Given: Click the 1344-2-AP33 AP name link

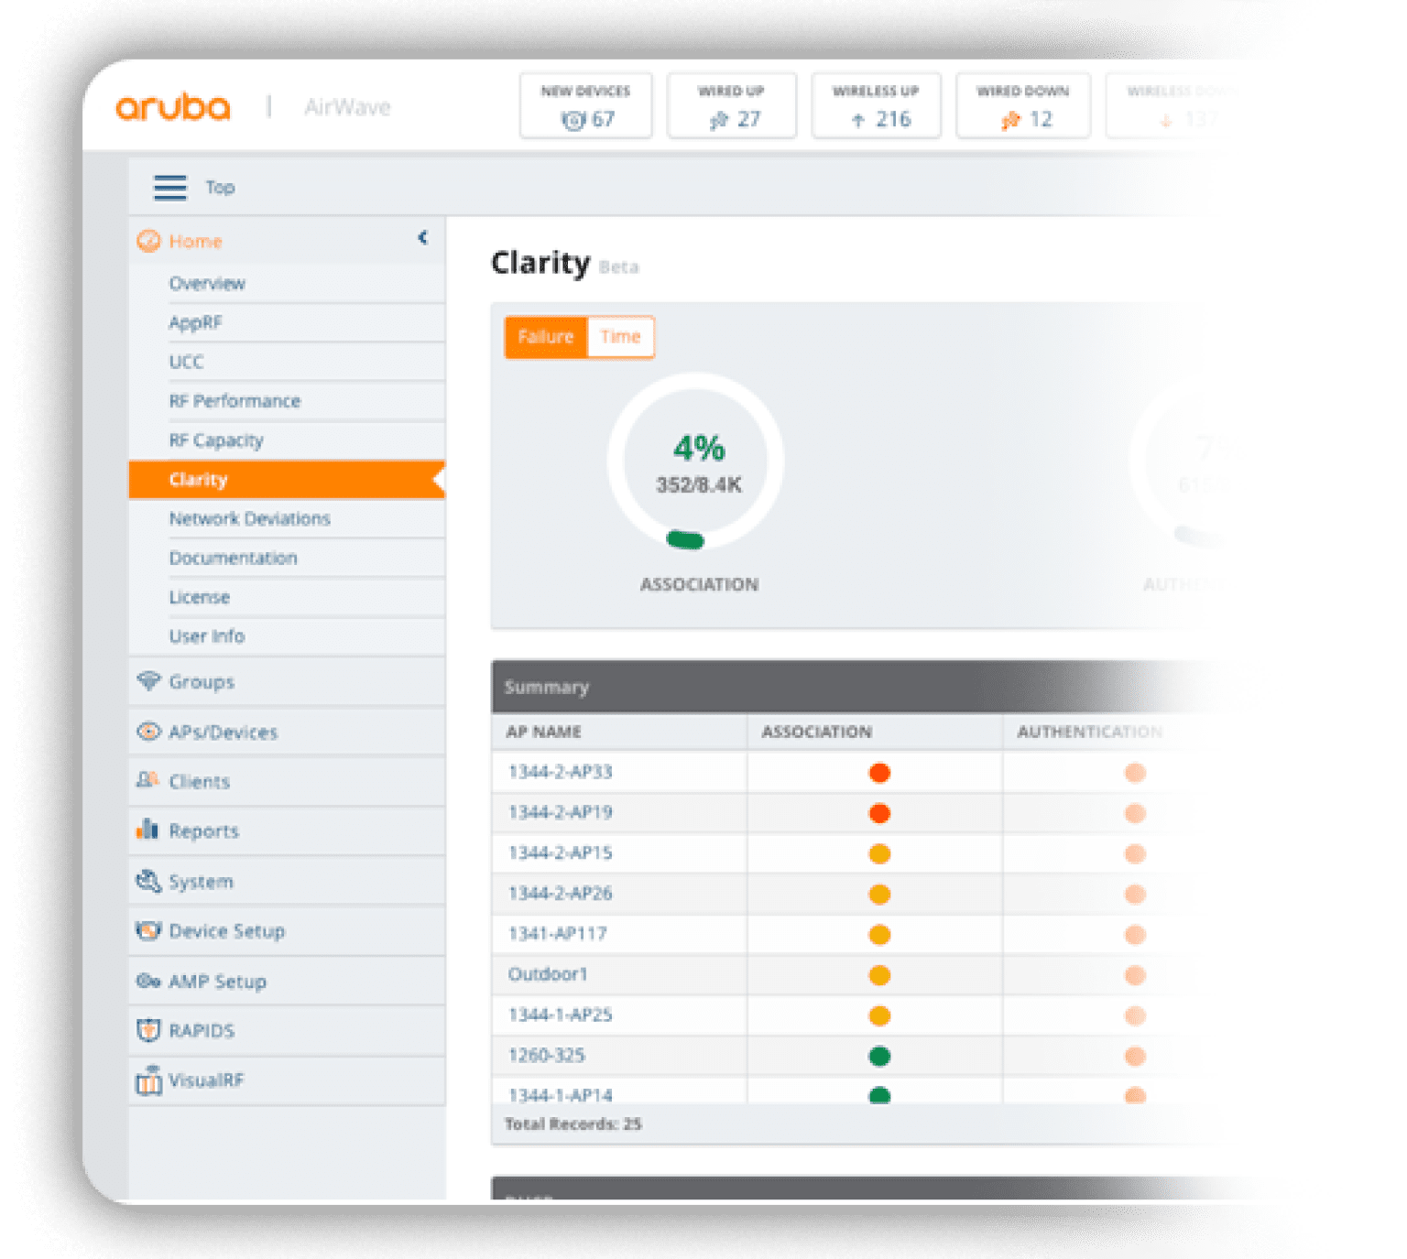Looking at the screenshot, I should click(x=560, y=772).
